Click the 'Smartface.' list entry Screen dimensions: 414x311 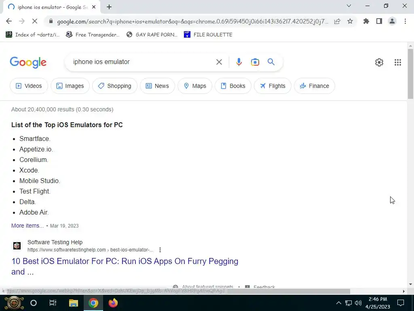(35, 138)
